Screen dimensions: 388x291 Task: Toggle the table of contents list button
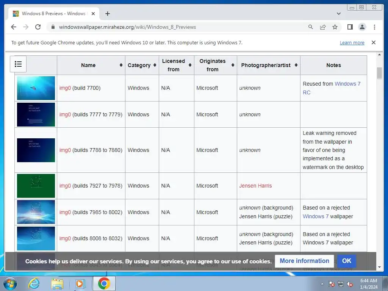coord(18,64)
